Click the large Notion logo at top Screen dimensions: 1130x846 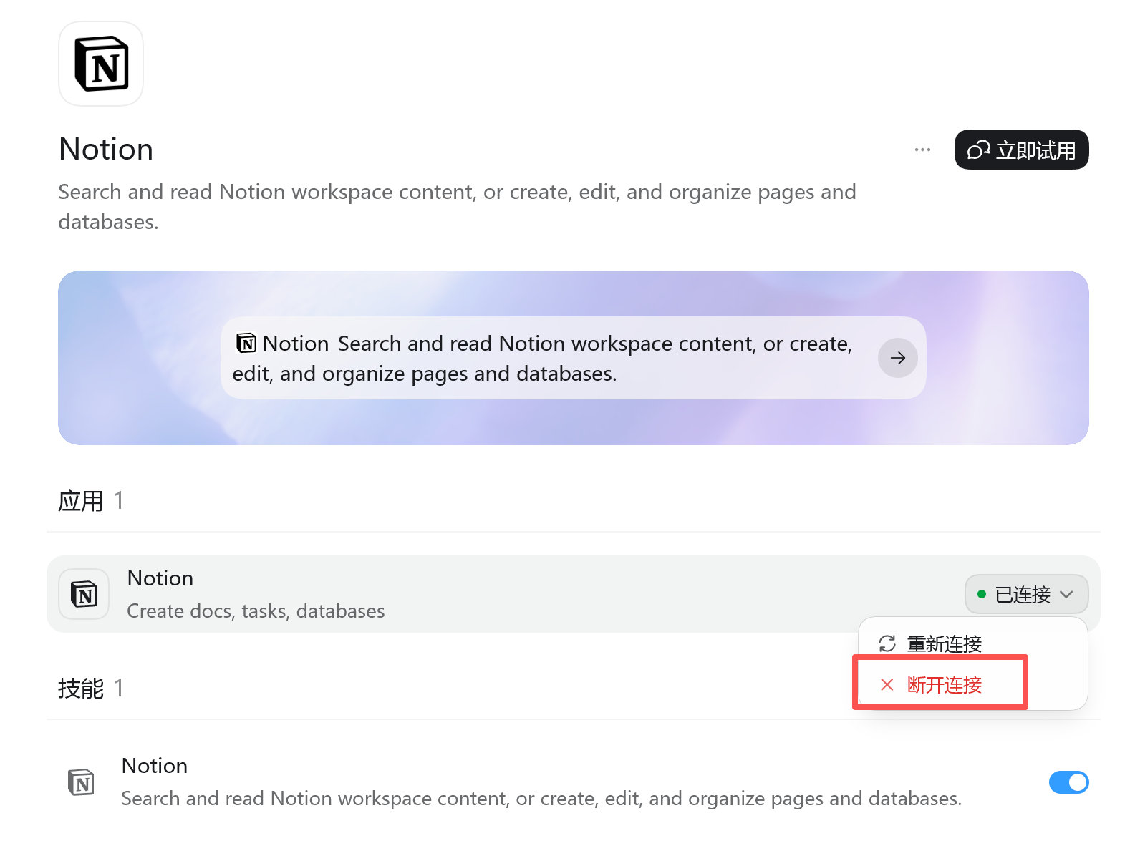pyautogui.click(x=101, y=64)
